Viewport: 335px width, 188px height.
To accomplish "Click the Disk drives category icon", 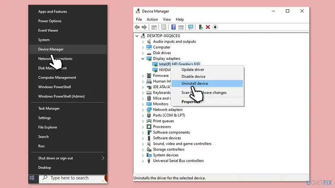I will point(149,53).
